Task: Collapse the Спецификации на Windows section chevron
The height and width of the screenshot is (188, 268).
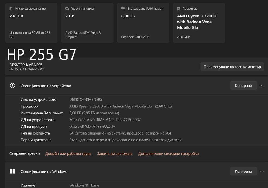Action: [x=262, y=171]
